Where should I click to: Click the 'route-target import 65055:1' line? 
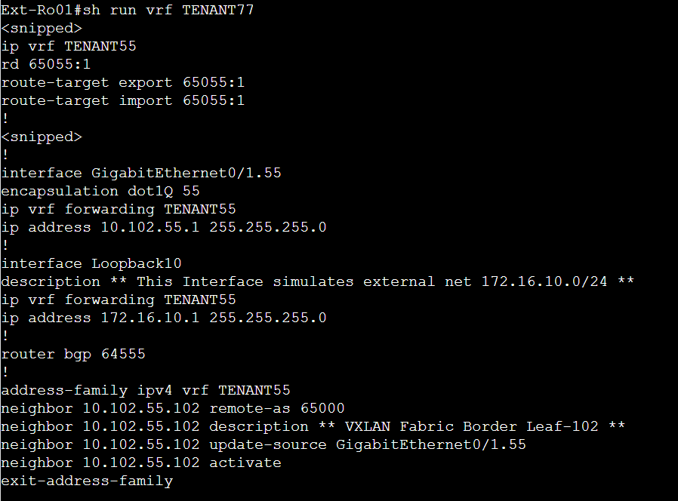[x=123, y=100]
